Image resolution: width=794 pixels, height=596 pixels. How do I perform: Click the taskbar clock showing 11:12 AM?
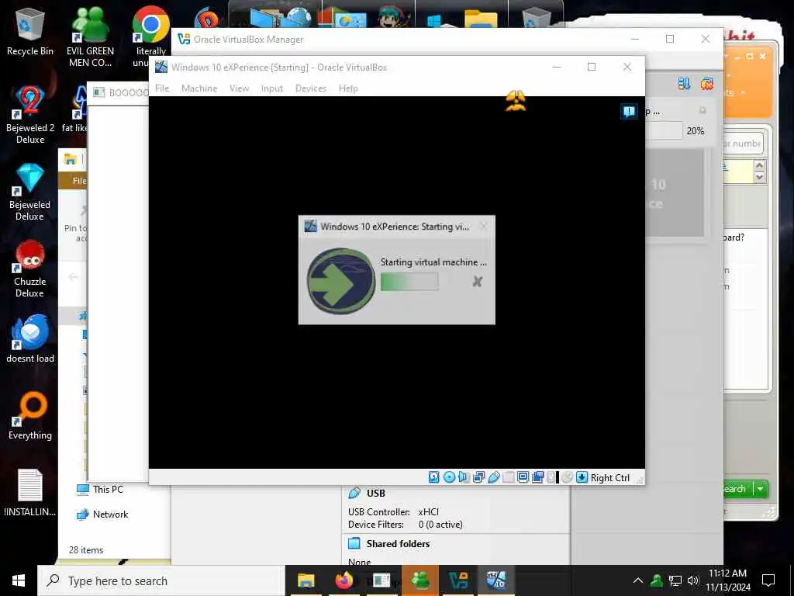tap(727, 580)
